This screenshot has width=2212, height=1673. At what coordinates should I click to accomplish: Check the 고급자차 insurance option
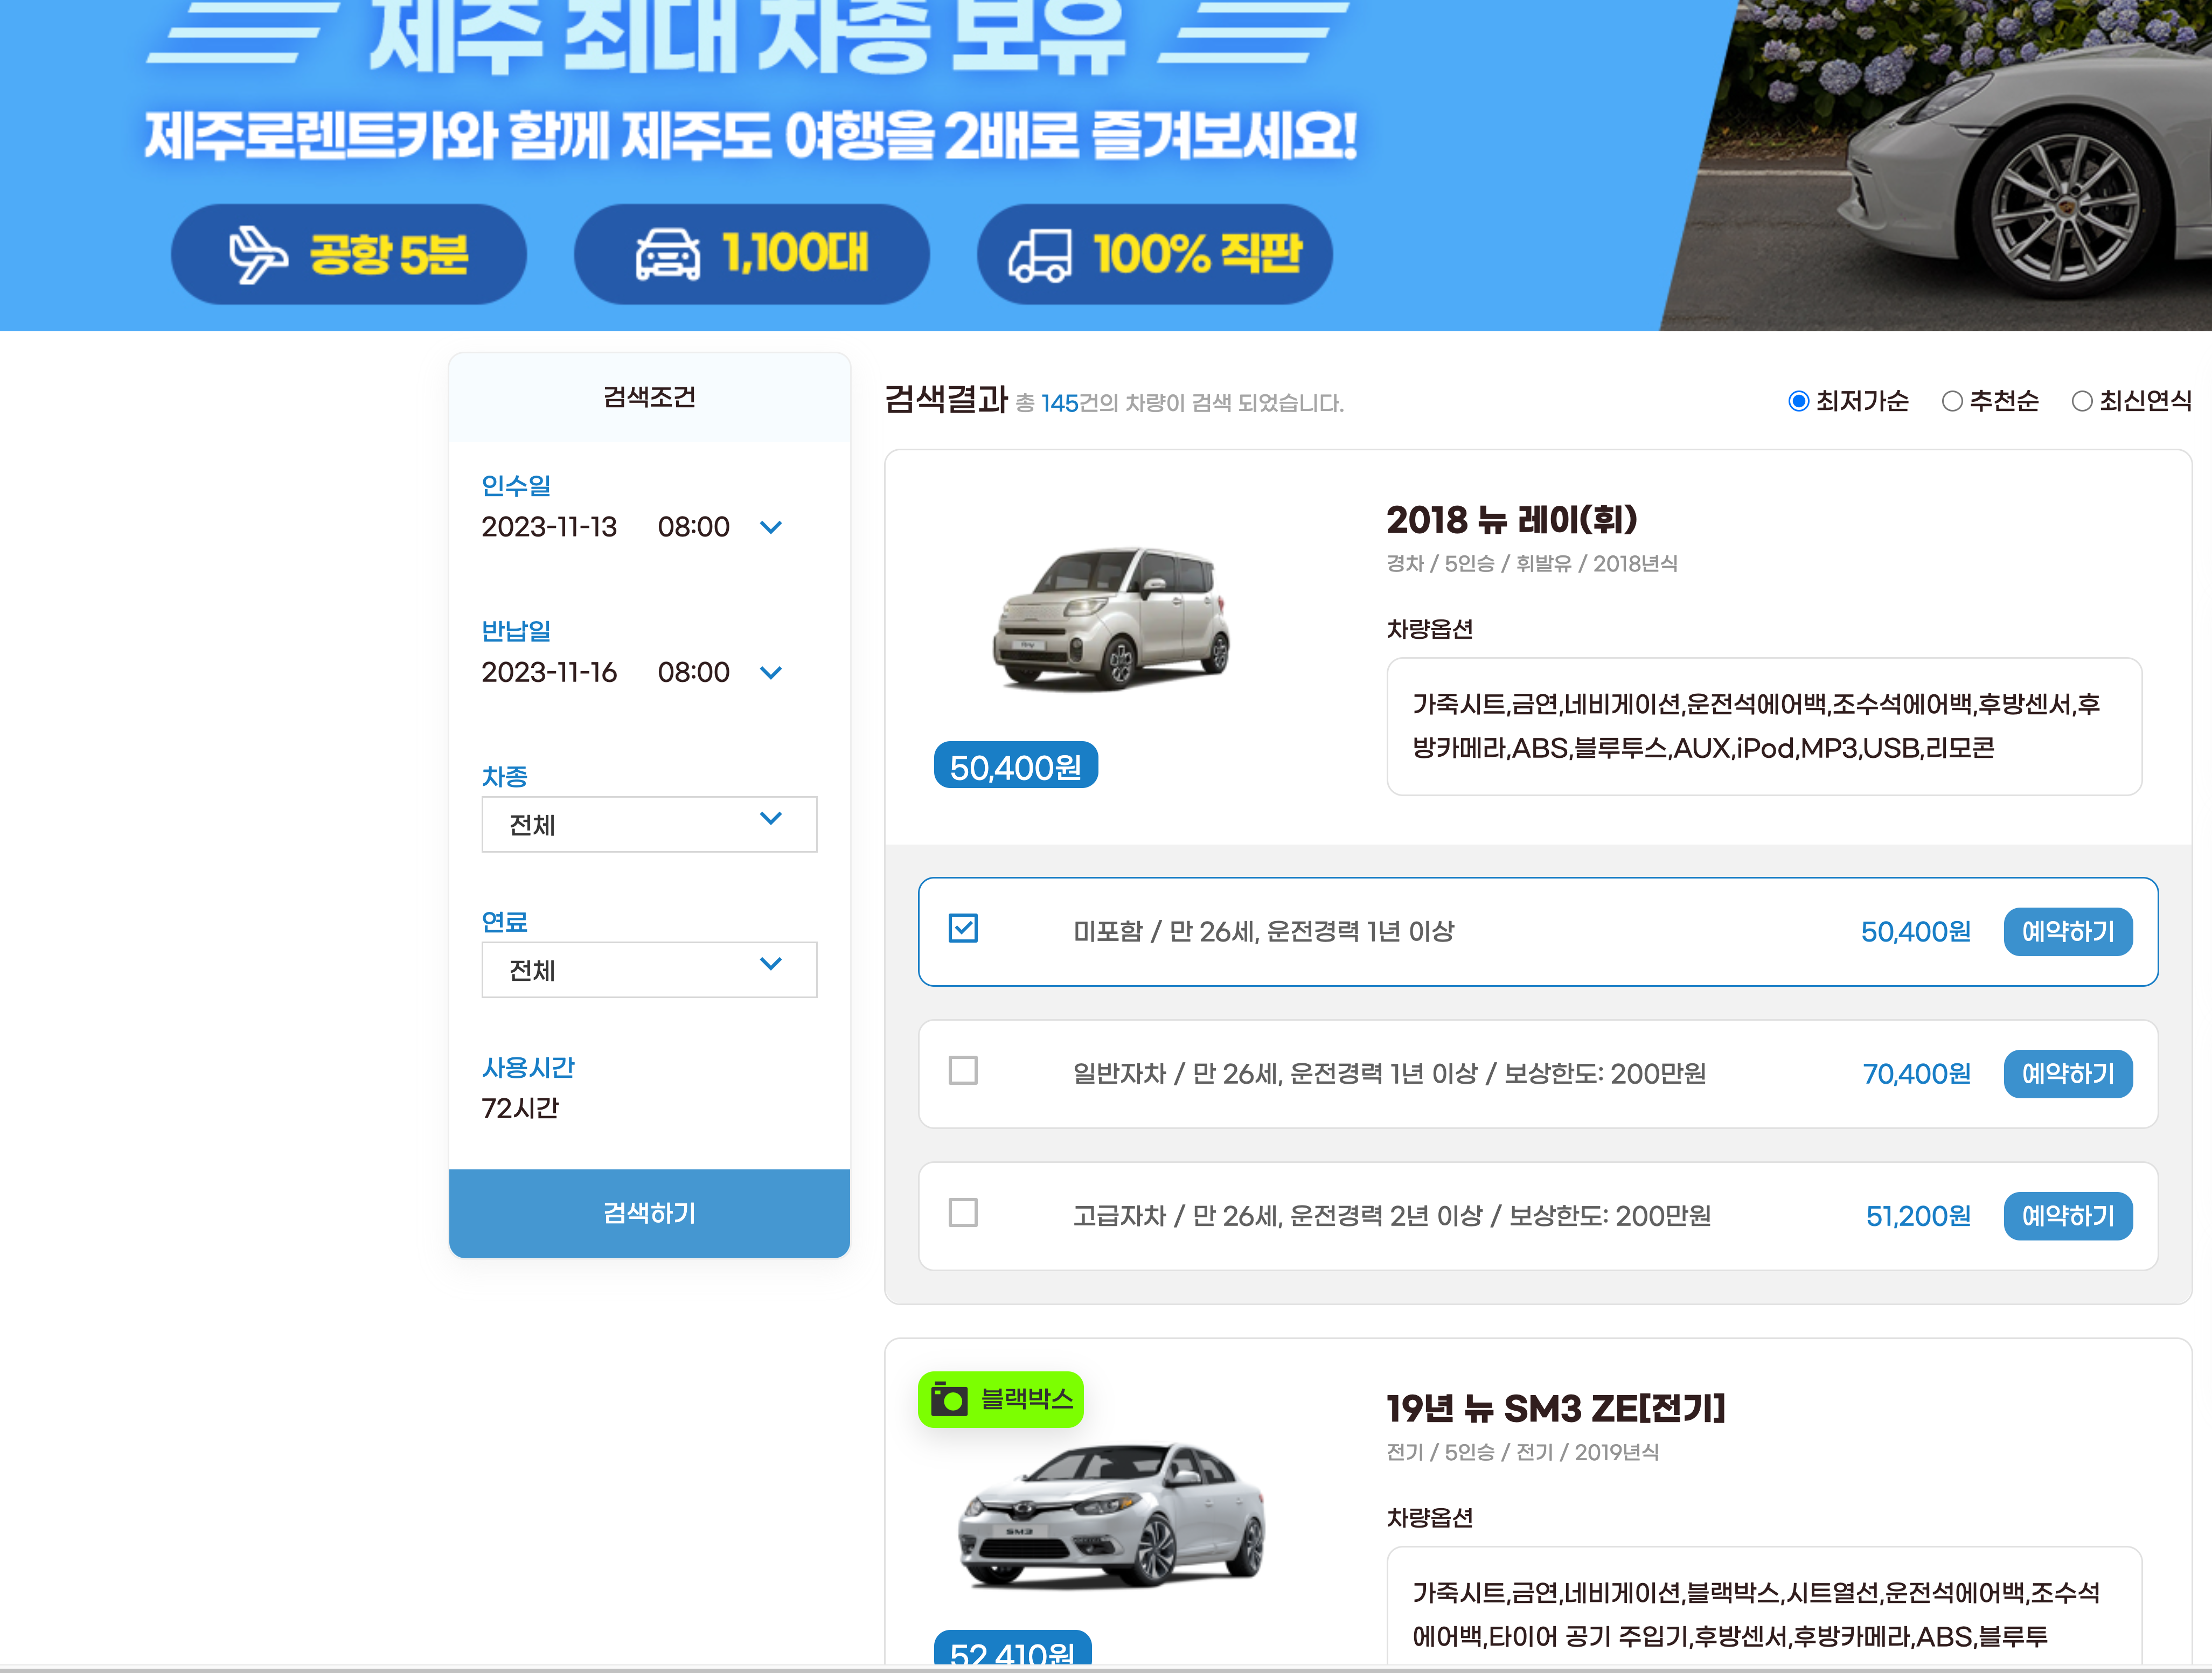[963, 1214]
